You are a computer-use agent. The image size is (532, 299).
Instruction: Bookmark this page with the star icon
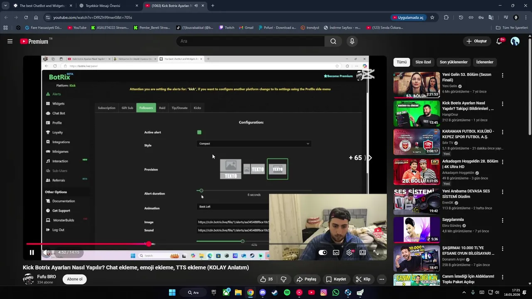pos(432,17)
